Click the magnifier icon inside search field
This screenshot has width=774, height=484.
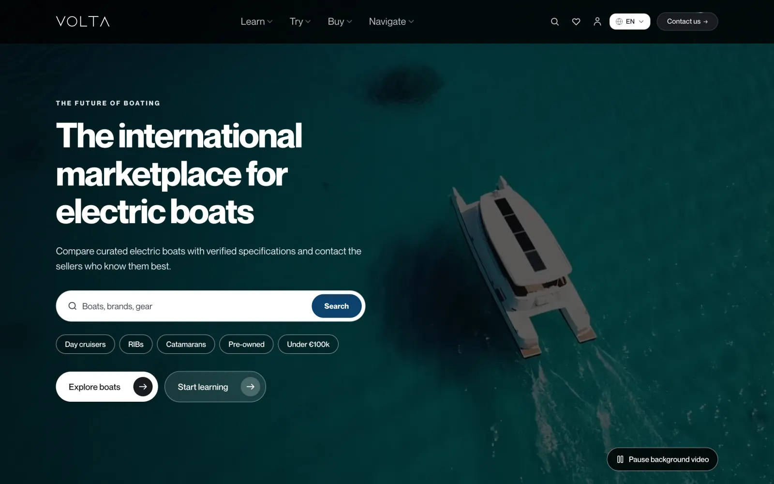[x=73, y=306]
